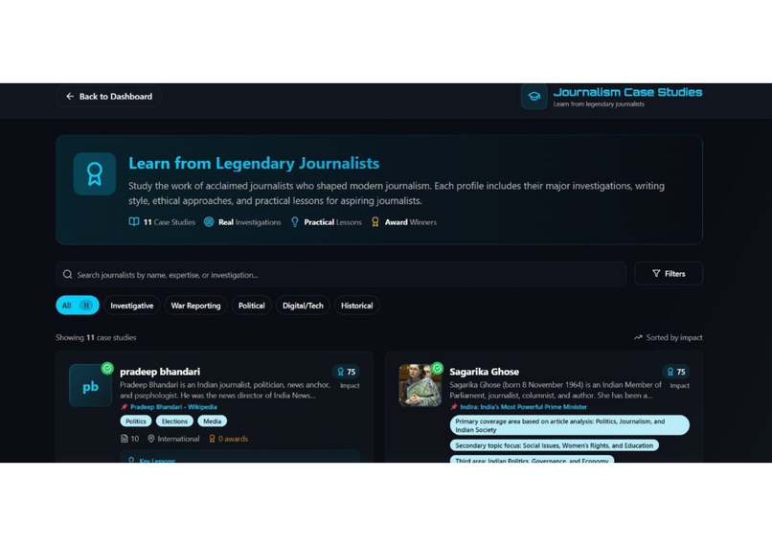Viewport: 772px width, 546px height.
Task: Click the medal icon beside Award Winners
Action: (375, 222)
